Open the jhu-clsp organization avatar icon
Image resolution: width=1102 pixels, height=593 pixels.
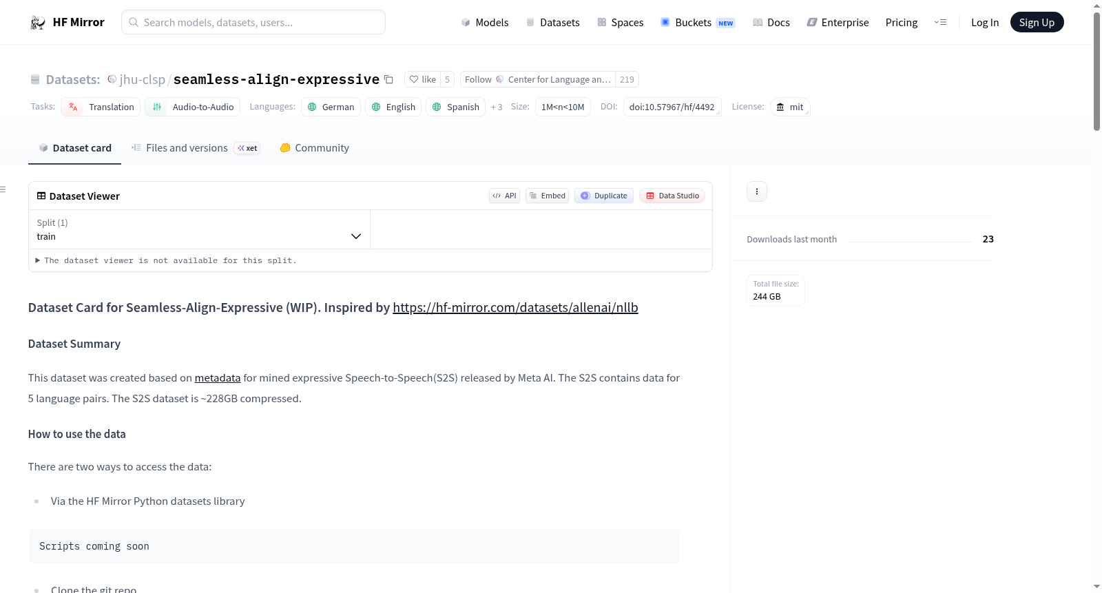tap(112, 80)
